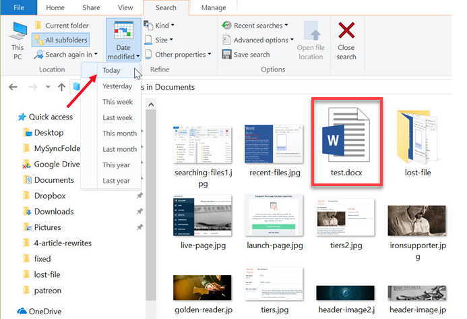Choose Today from the date menu
The height and width of the screenshot is (319, 467).
click(x=112, y=70)
